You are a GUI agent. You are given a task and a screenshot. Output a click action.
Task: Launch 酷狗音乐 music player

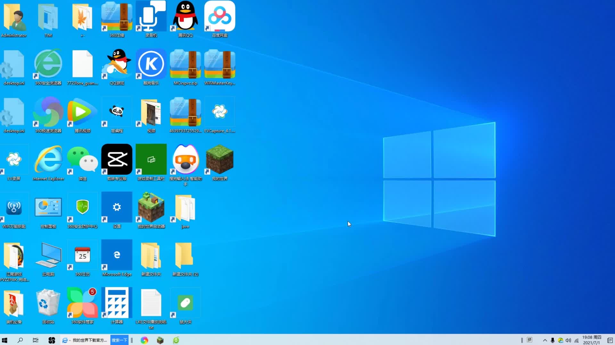click(151, 67)
